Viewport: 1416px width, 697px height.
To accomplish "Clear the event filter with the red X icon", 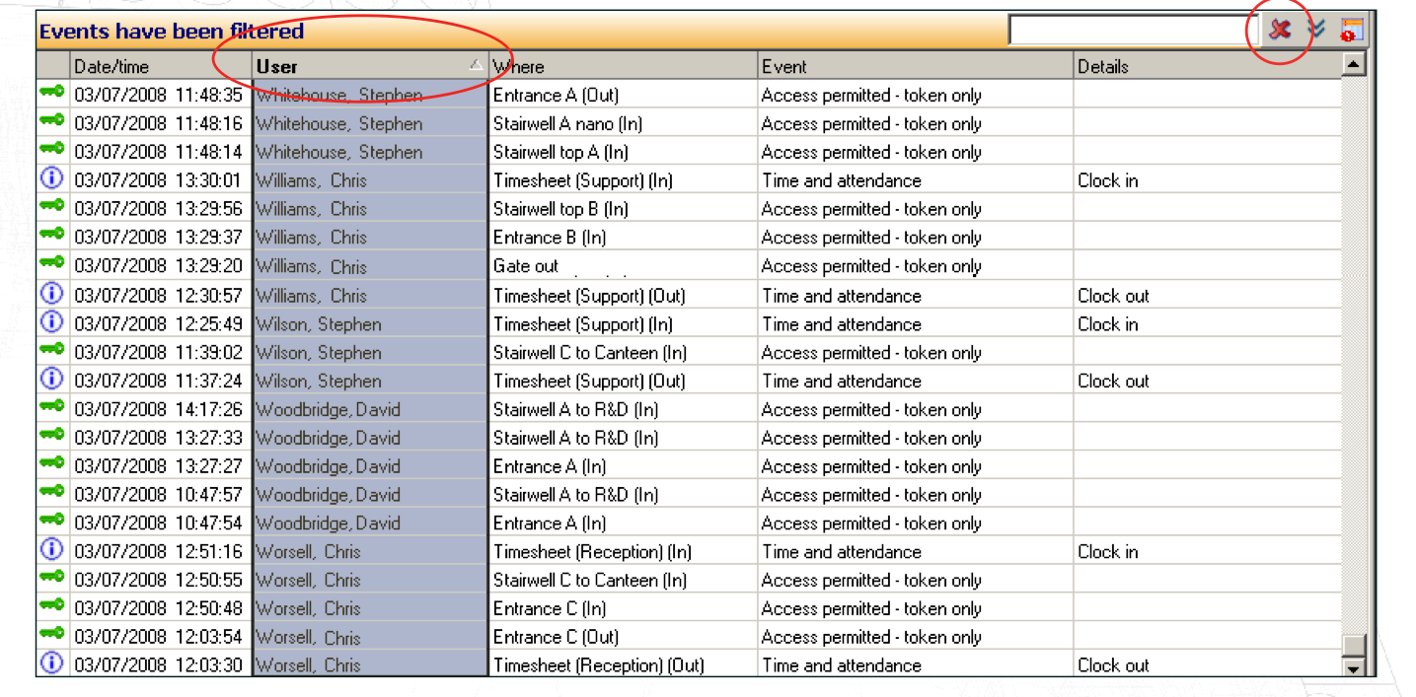I will click(x=1280, y=29).
